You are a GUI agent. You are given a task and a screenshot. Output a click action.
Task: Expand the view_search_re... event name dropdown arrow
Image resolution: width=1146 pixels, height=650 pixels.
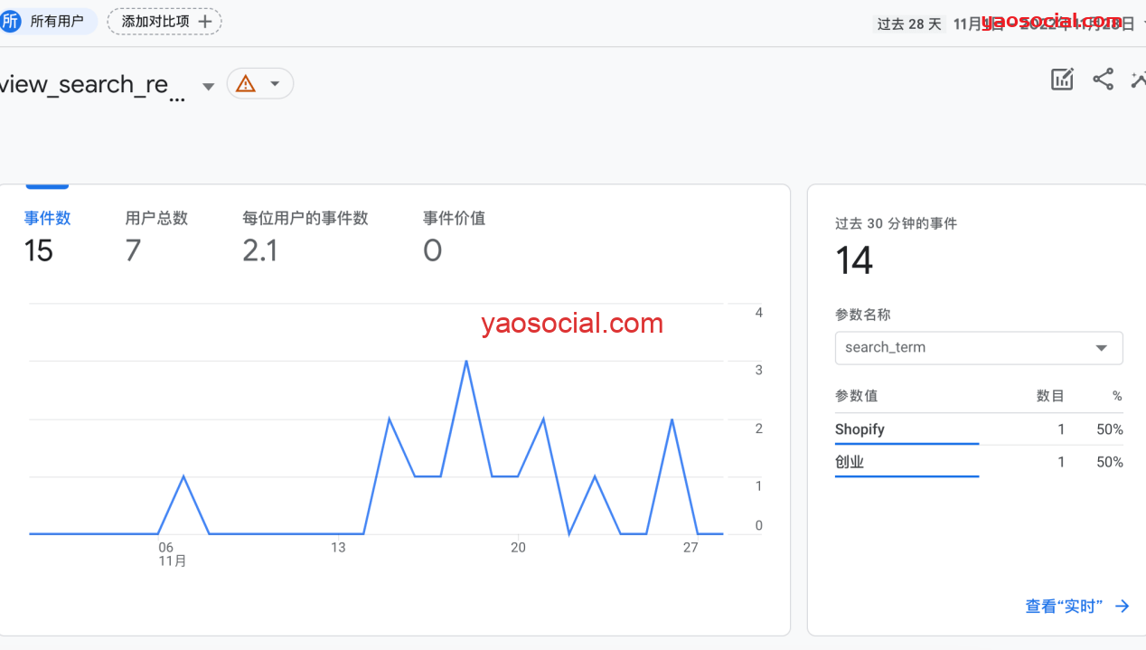[208, 86]
